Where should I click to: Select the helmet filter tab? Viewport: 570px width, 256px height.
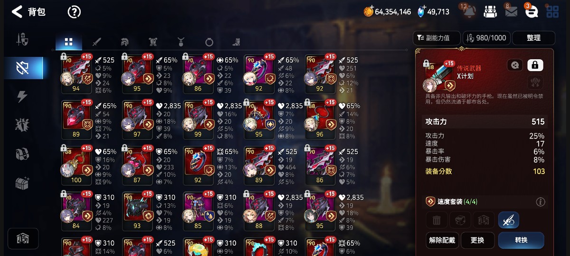click(125, 42)
